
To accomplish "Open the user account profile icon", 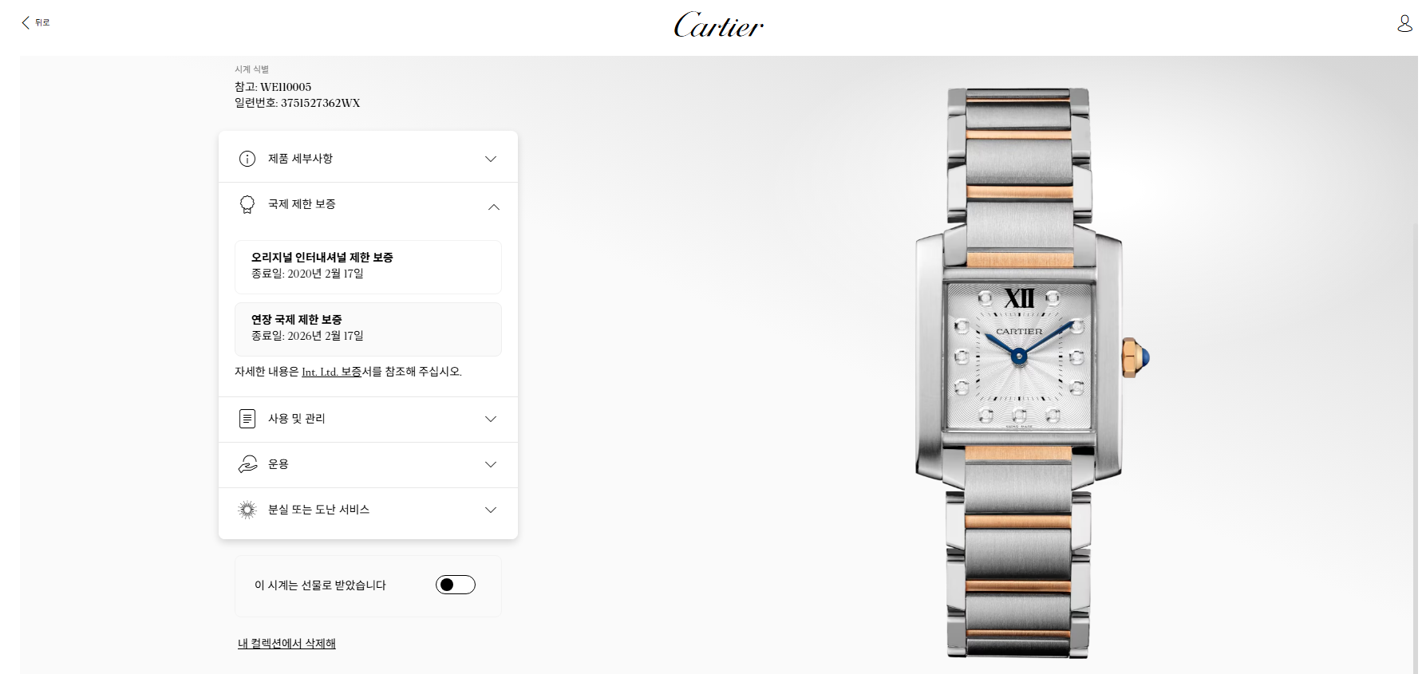I will click(1404, 23).
